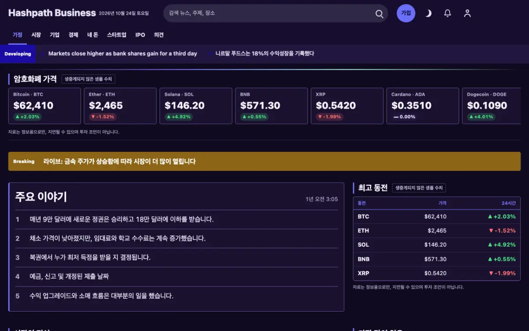Click the search magnifier icon
This screenshot has width=529, height=331.
click(379, 14)
